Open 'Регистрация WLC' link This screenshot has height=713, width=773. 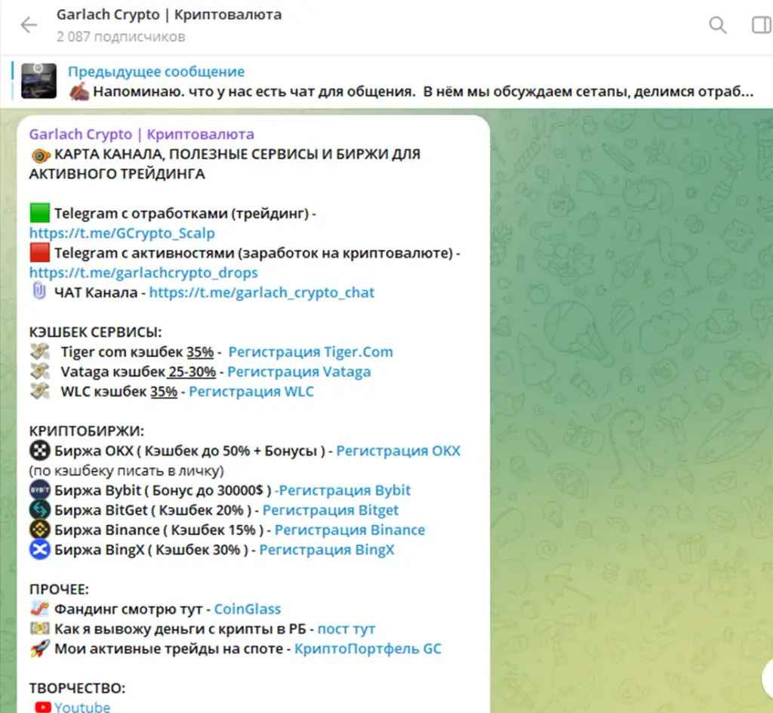pyautogui.click(x=251, y=392)
